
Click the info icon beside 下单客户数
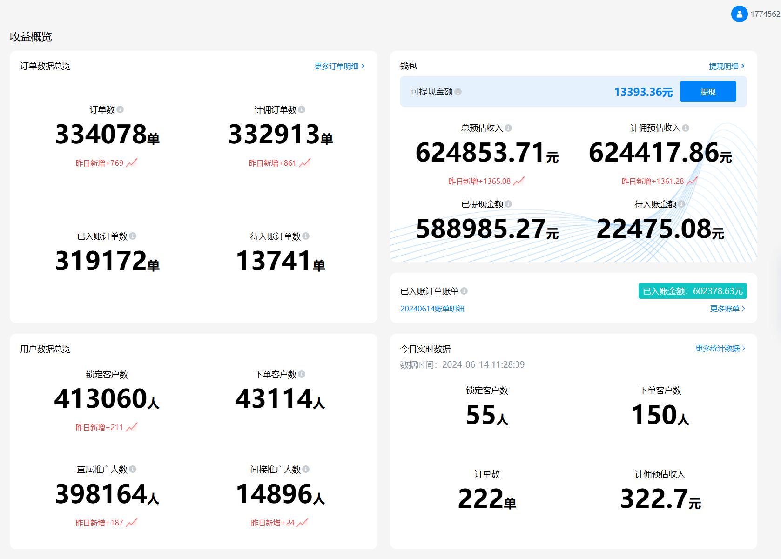(x=302, y=374)
